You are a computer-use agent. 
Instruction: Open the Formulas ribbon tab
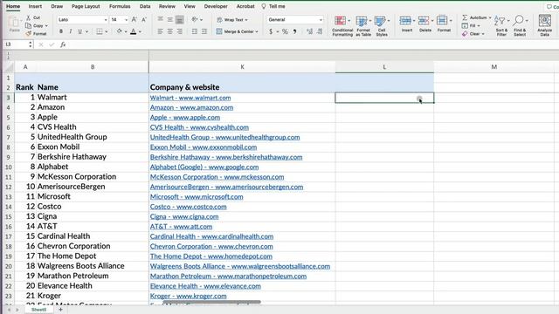[x=120, y=6]
